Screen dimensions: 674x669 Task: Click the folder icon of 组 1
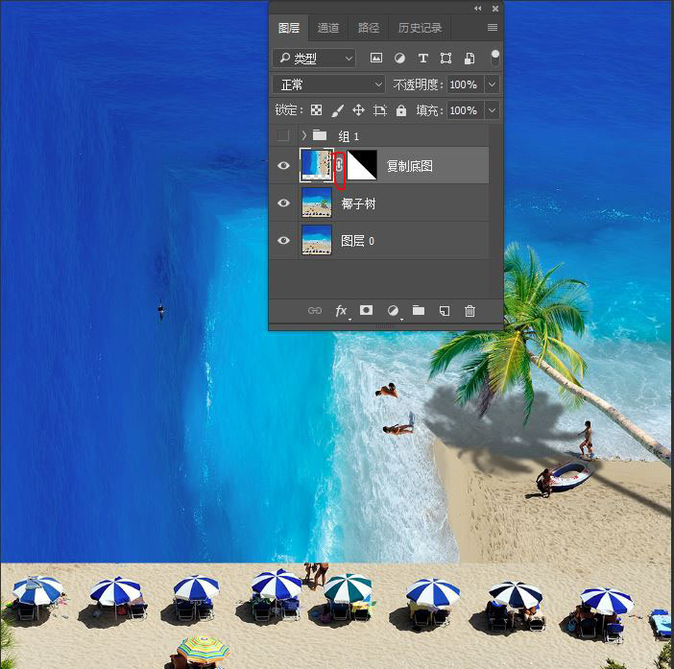[x=320, y=135]
